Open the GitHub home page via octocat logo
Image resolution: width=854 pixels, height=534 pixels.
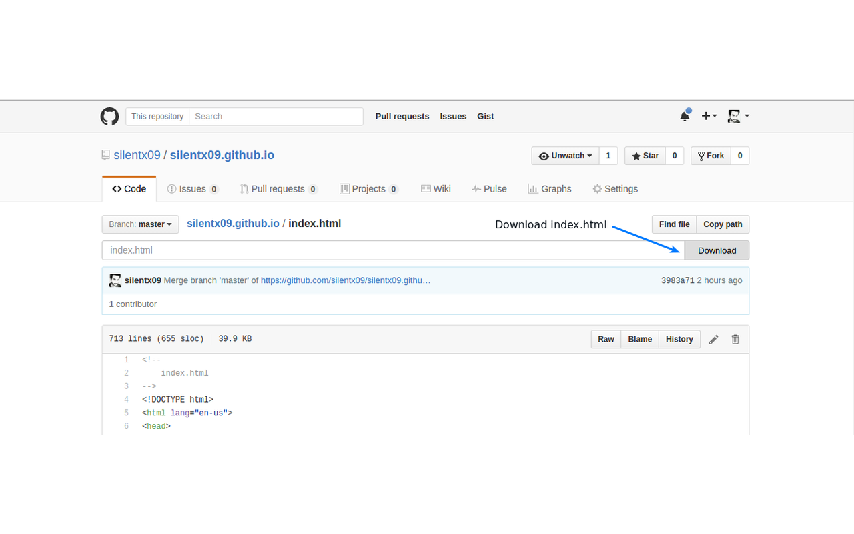click(109, 116)
